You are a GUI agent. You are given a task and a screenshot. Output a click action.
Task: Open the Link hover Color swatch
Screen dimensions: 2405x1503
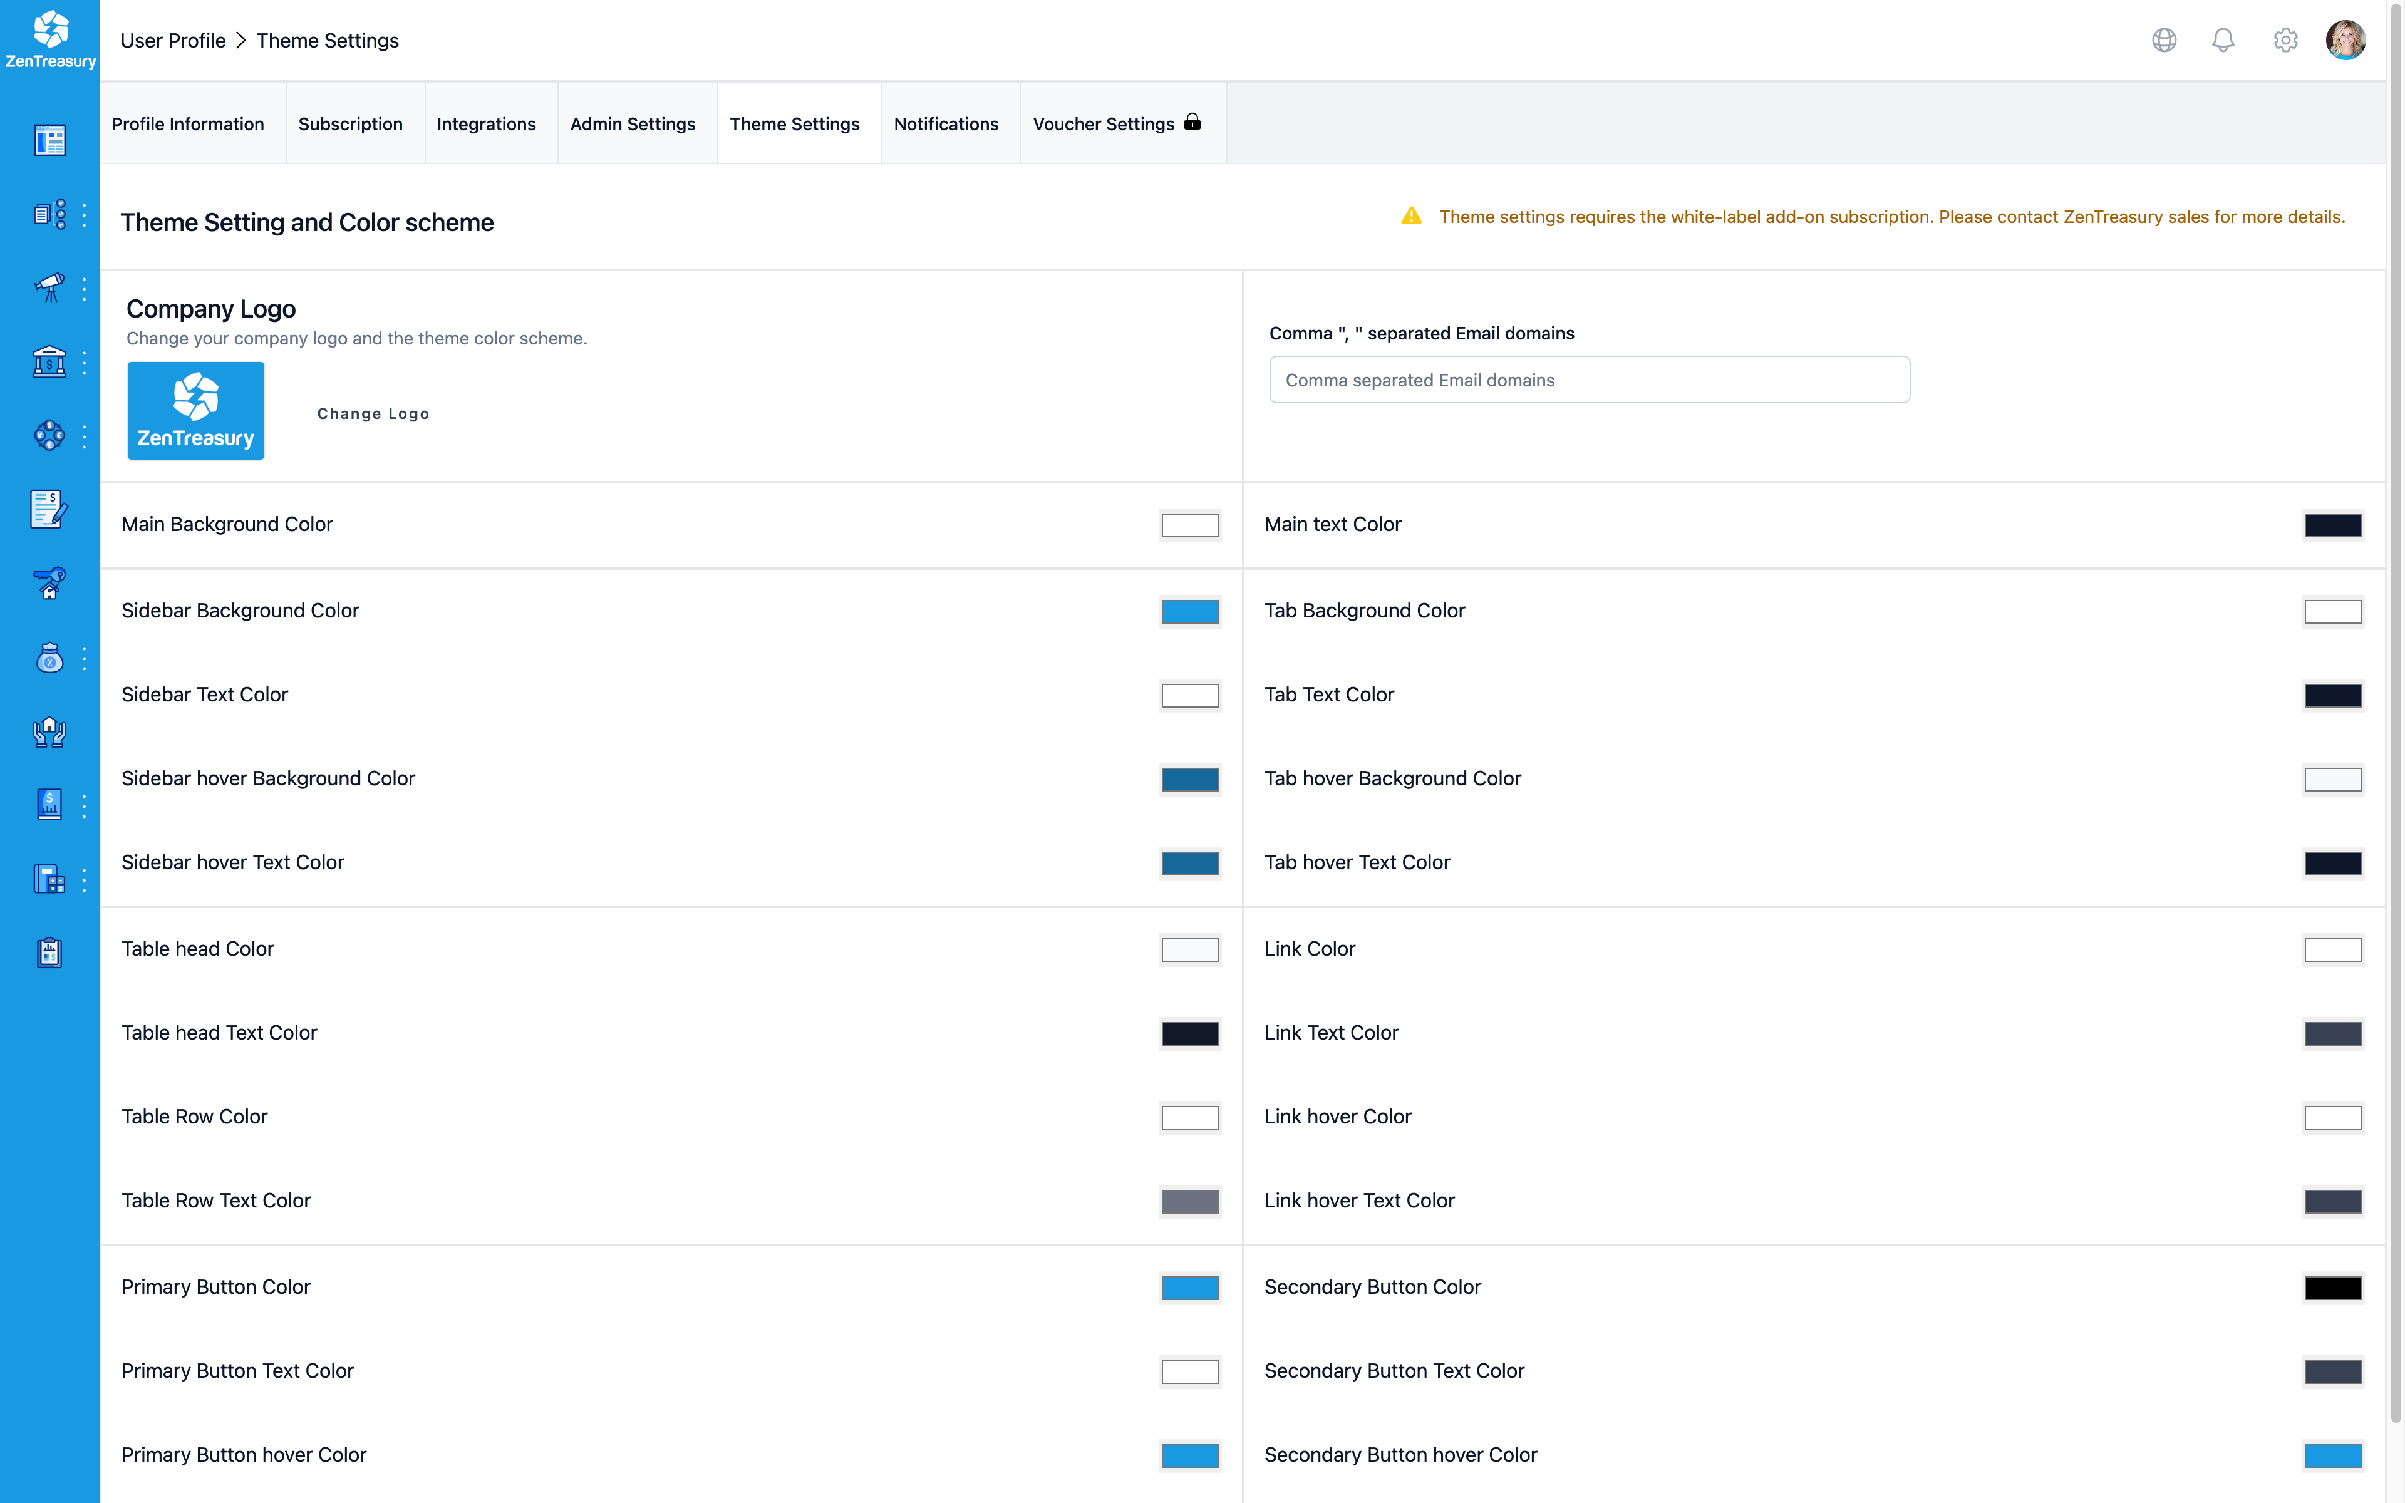pyautogui.click(x=2332, y=1117)
